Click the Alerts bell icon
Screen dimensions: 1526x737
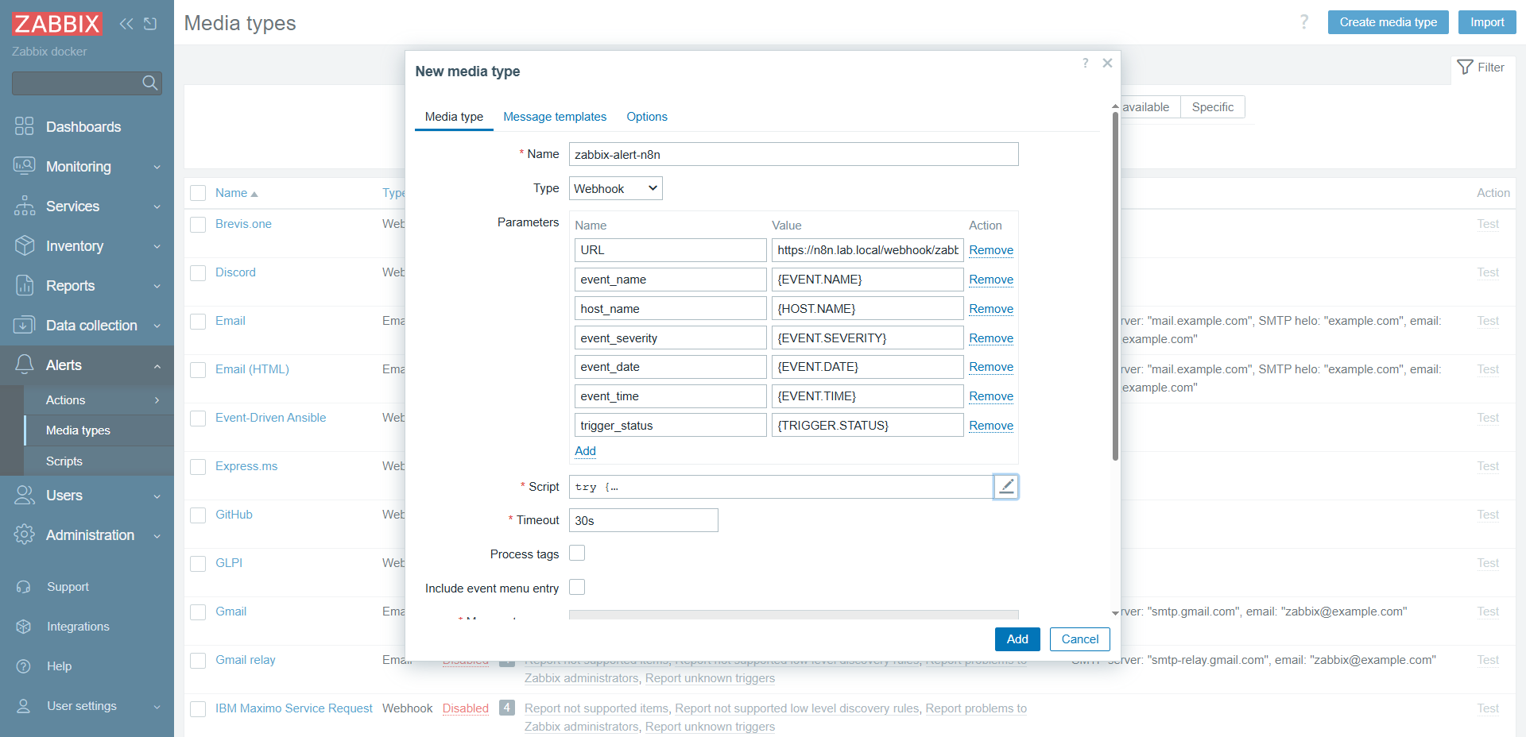pyautogui.click(x=25, y=365)
